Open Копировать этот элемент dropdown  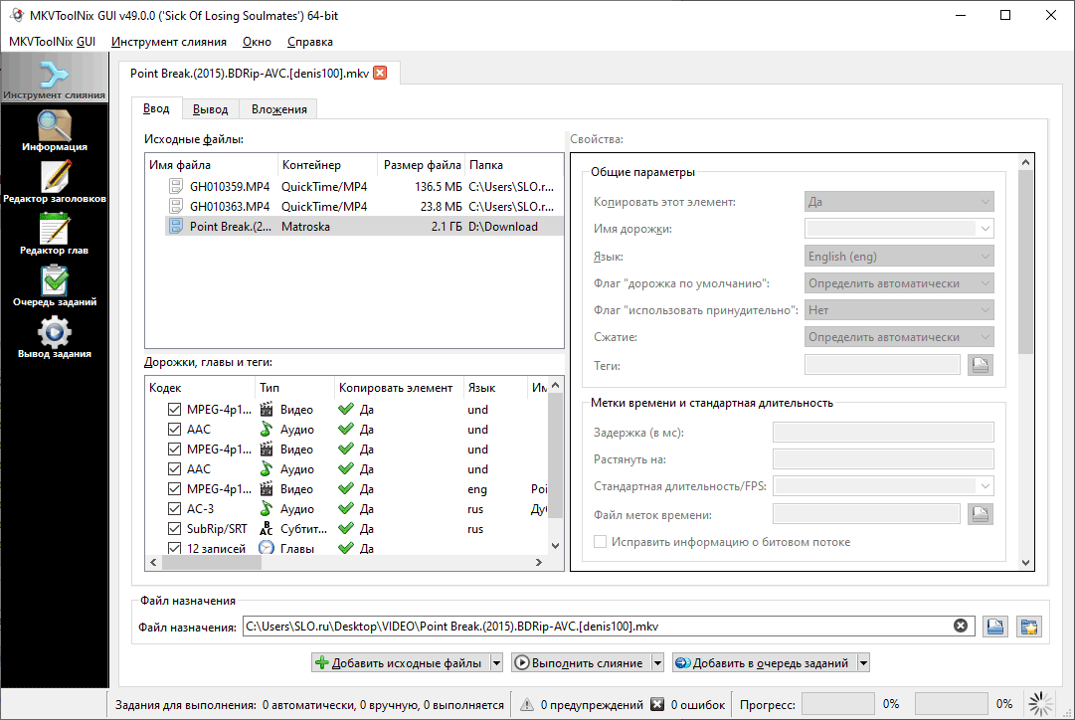[x=899, y=202]
